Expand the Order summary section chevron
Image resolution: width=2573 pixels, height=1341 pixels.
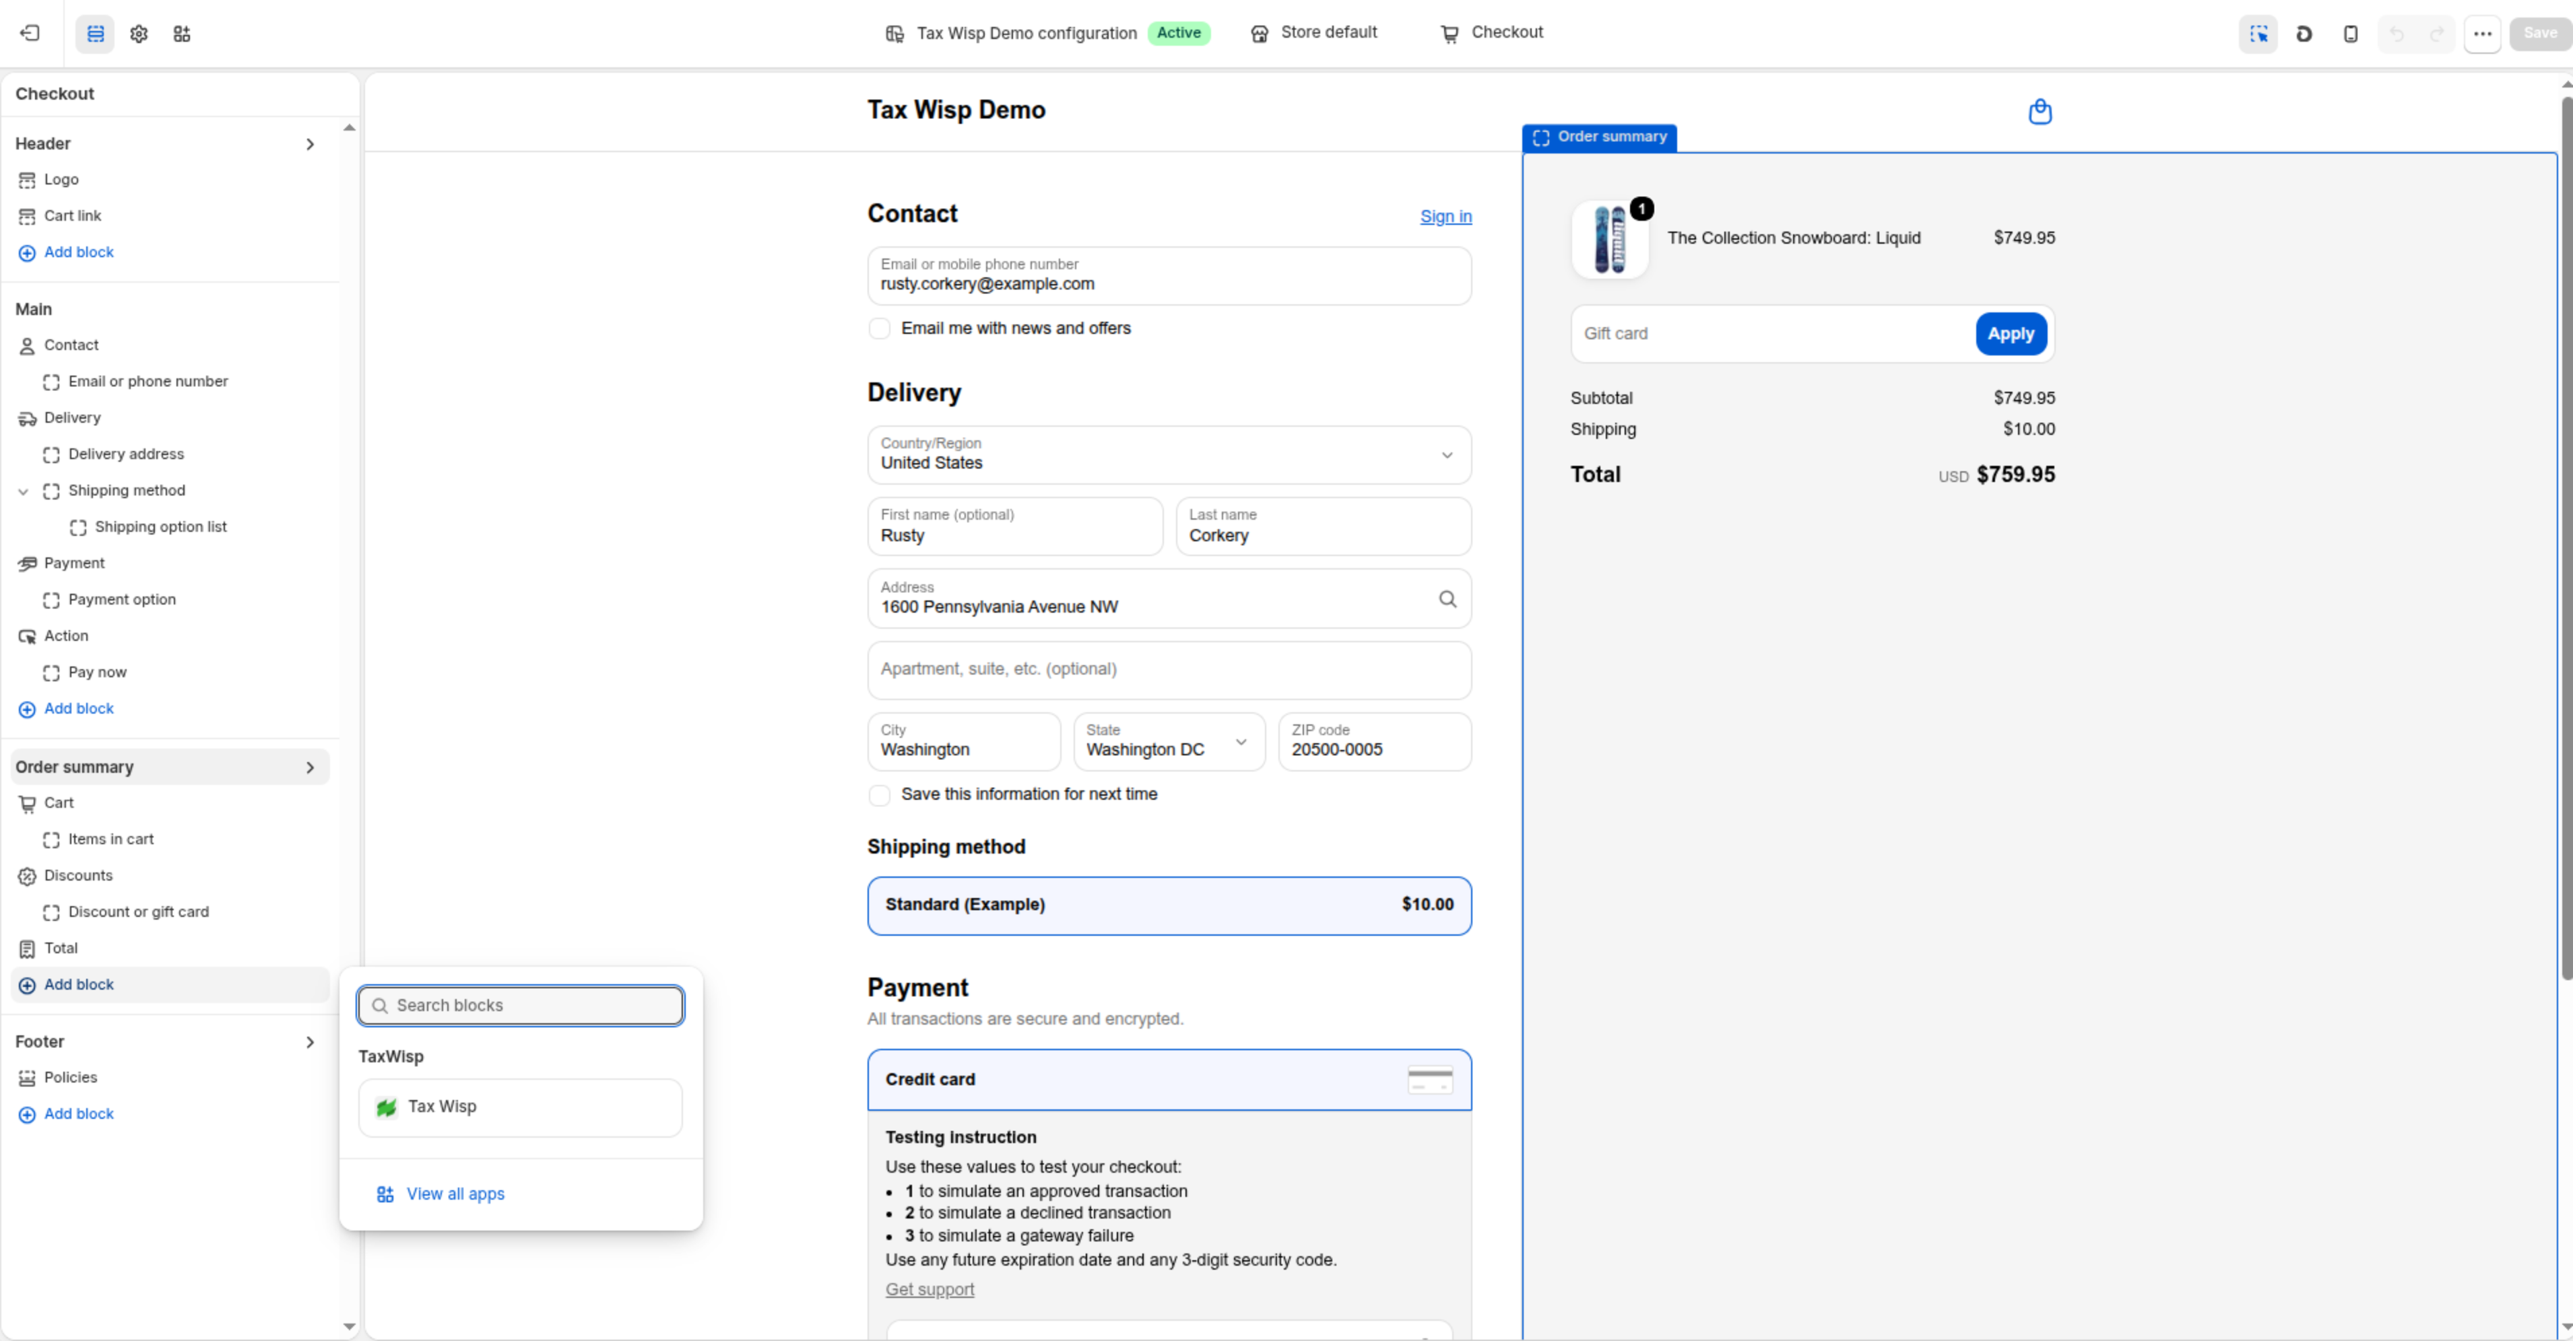[x=310, y=767]
